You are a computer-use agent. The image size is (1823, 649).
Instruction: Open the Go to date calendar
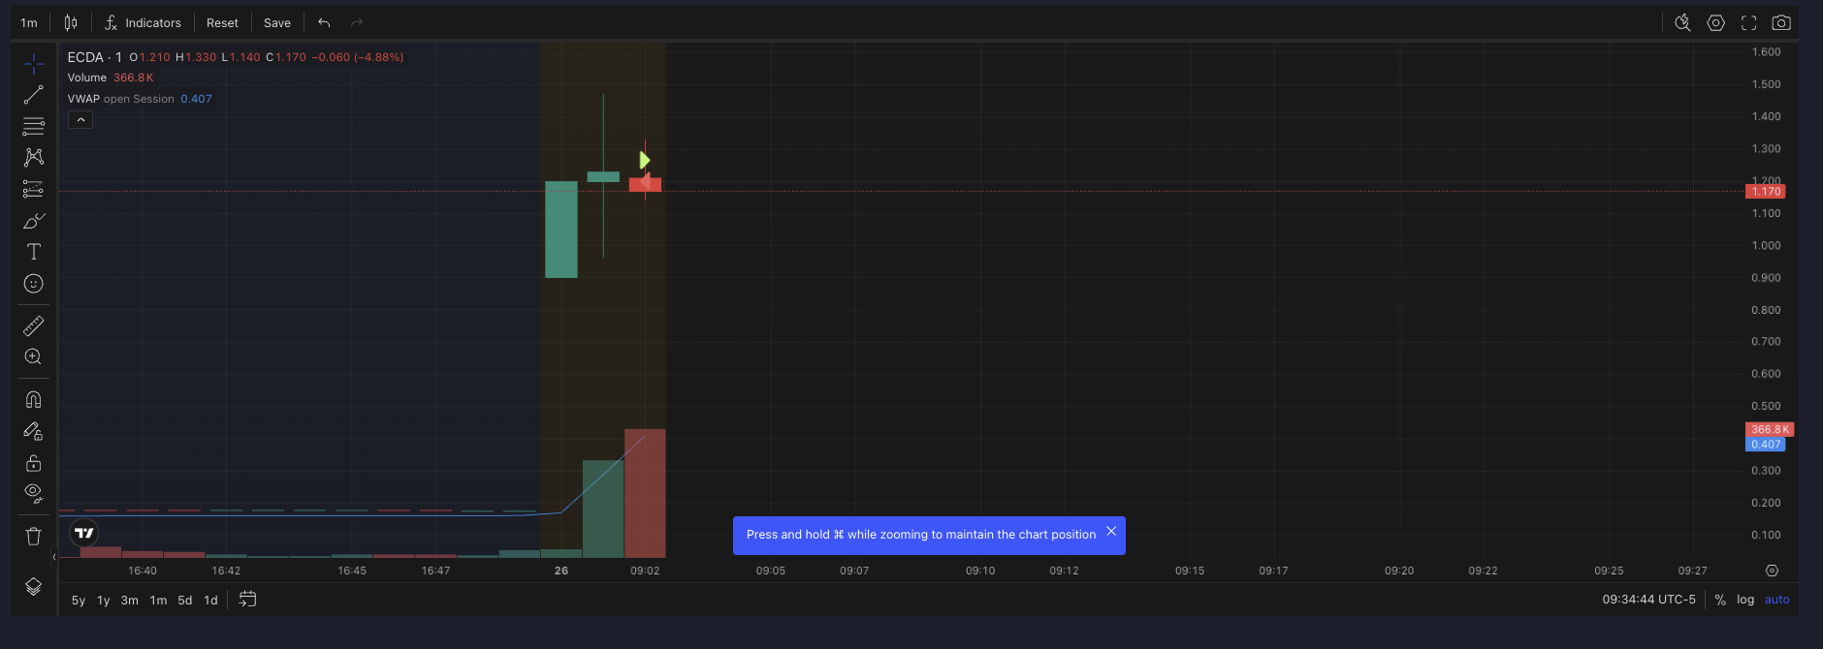(248, 600)
